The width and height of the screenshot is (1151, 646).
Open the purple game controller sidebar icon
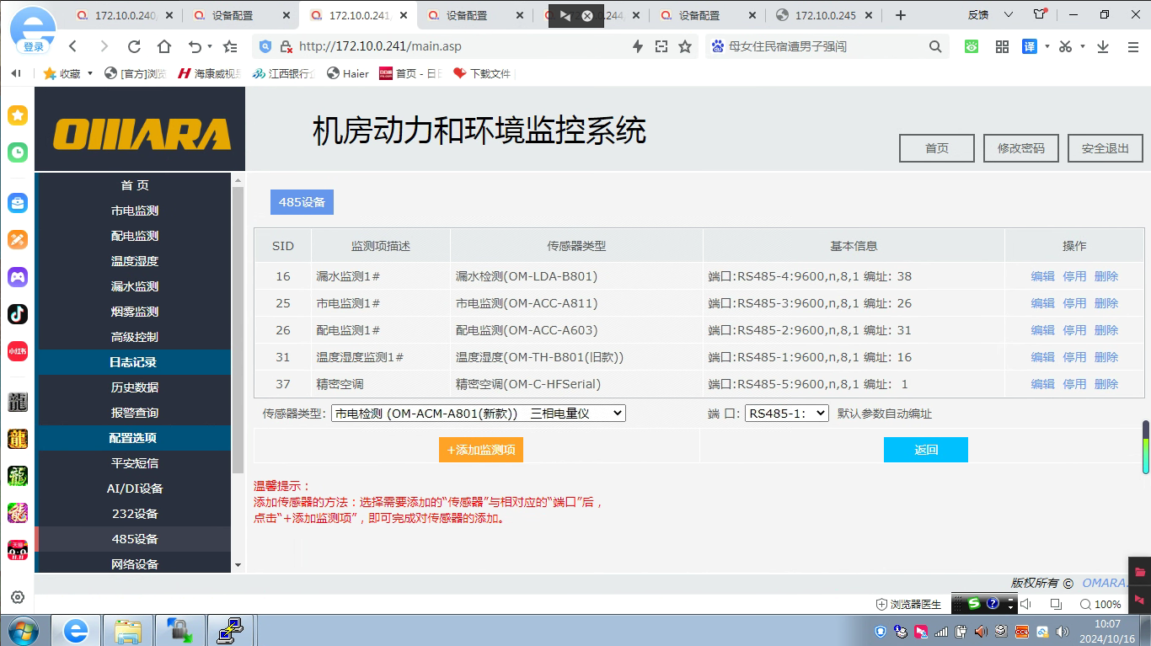click(x=18, y=276)
